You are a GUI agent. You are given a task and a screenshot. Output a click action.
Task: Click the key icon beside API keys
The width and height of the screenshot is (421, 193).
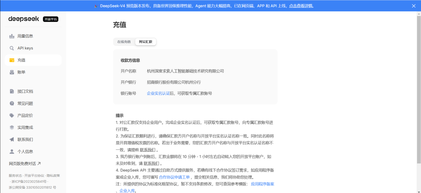[12, 48]
